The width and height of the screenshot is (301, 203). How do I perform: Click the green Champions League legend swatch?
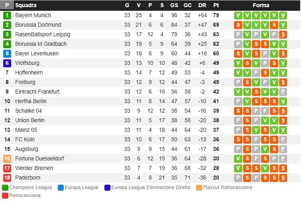5,187
